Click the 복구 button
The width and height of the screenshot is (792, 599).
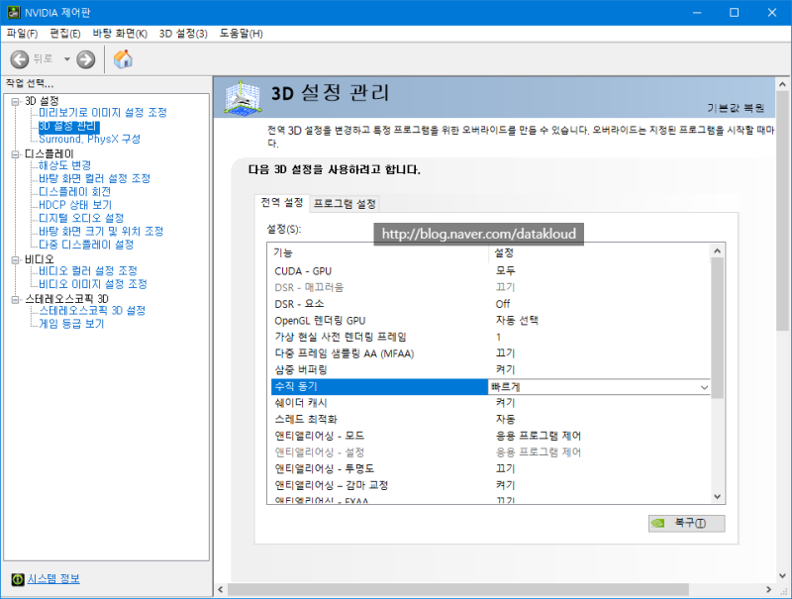tap(686, 523)
